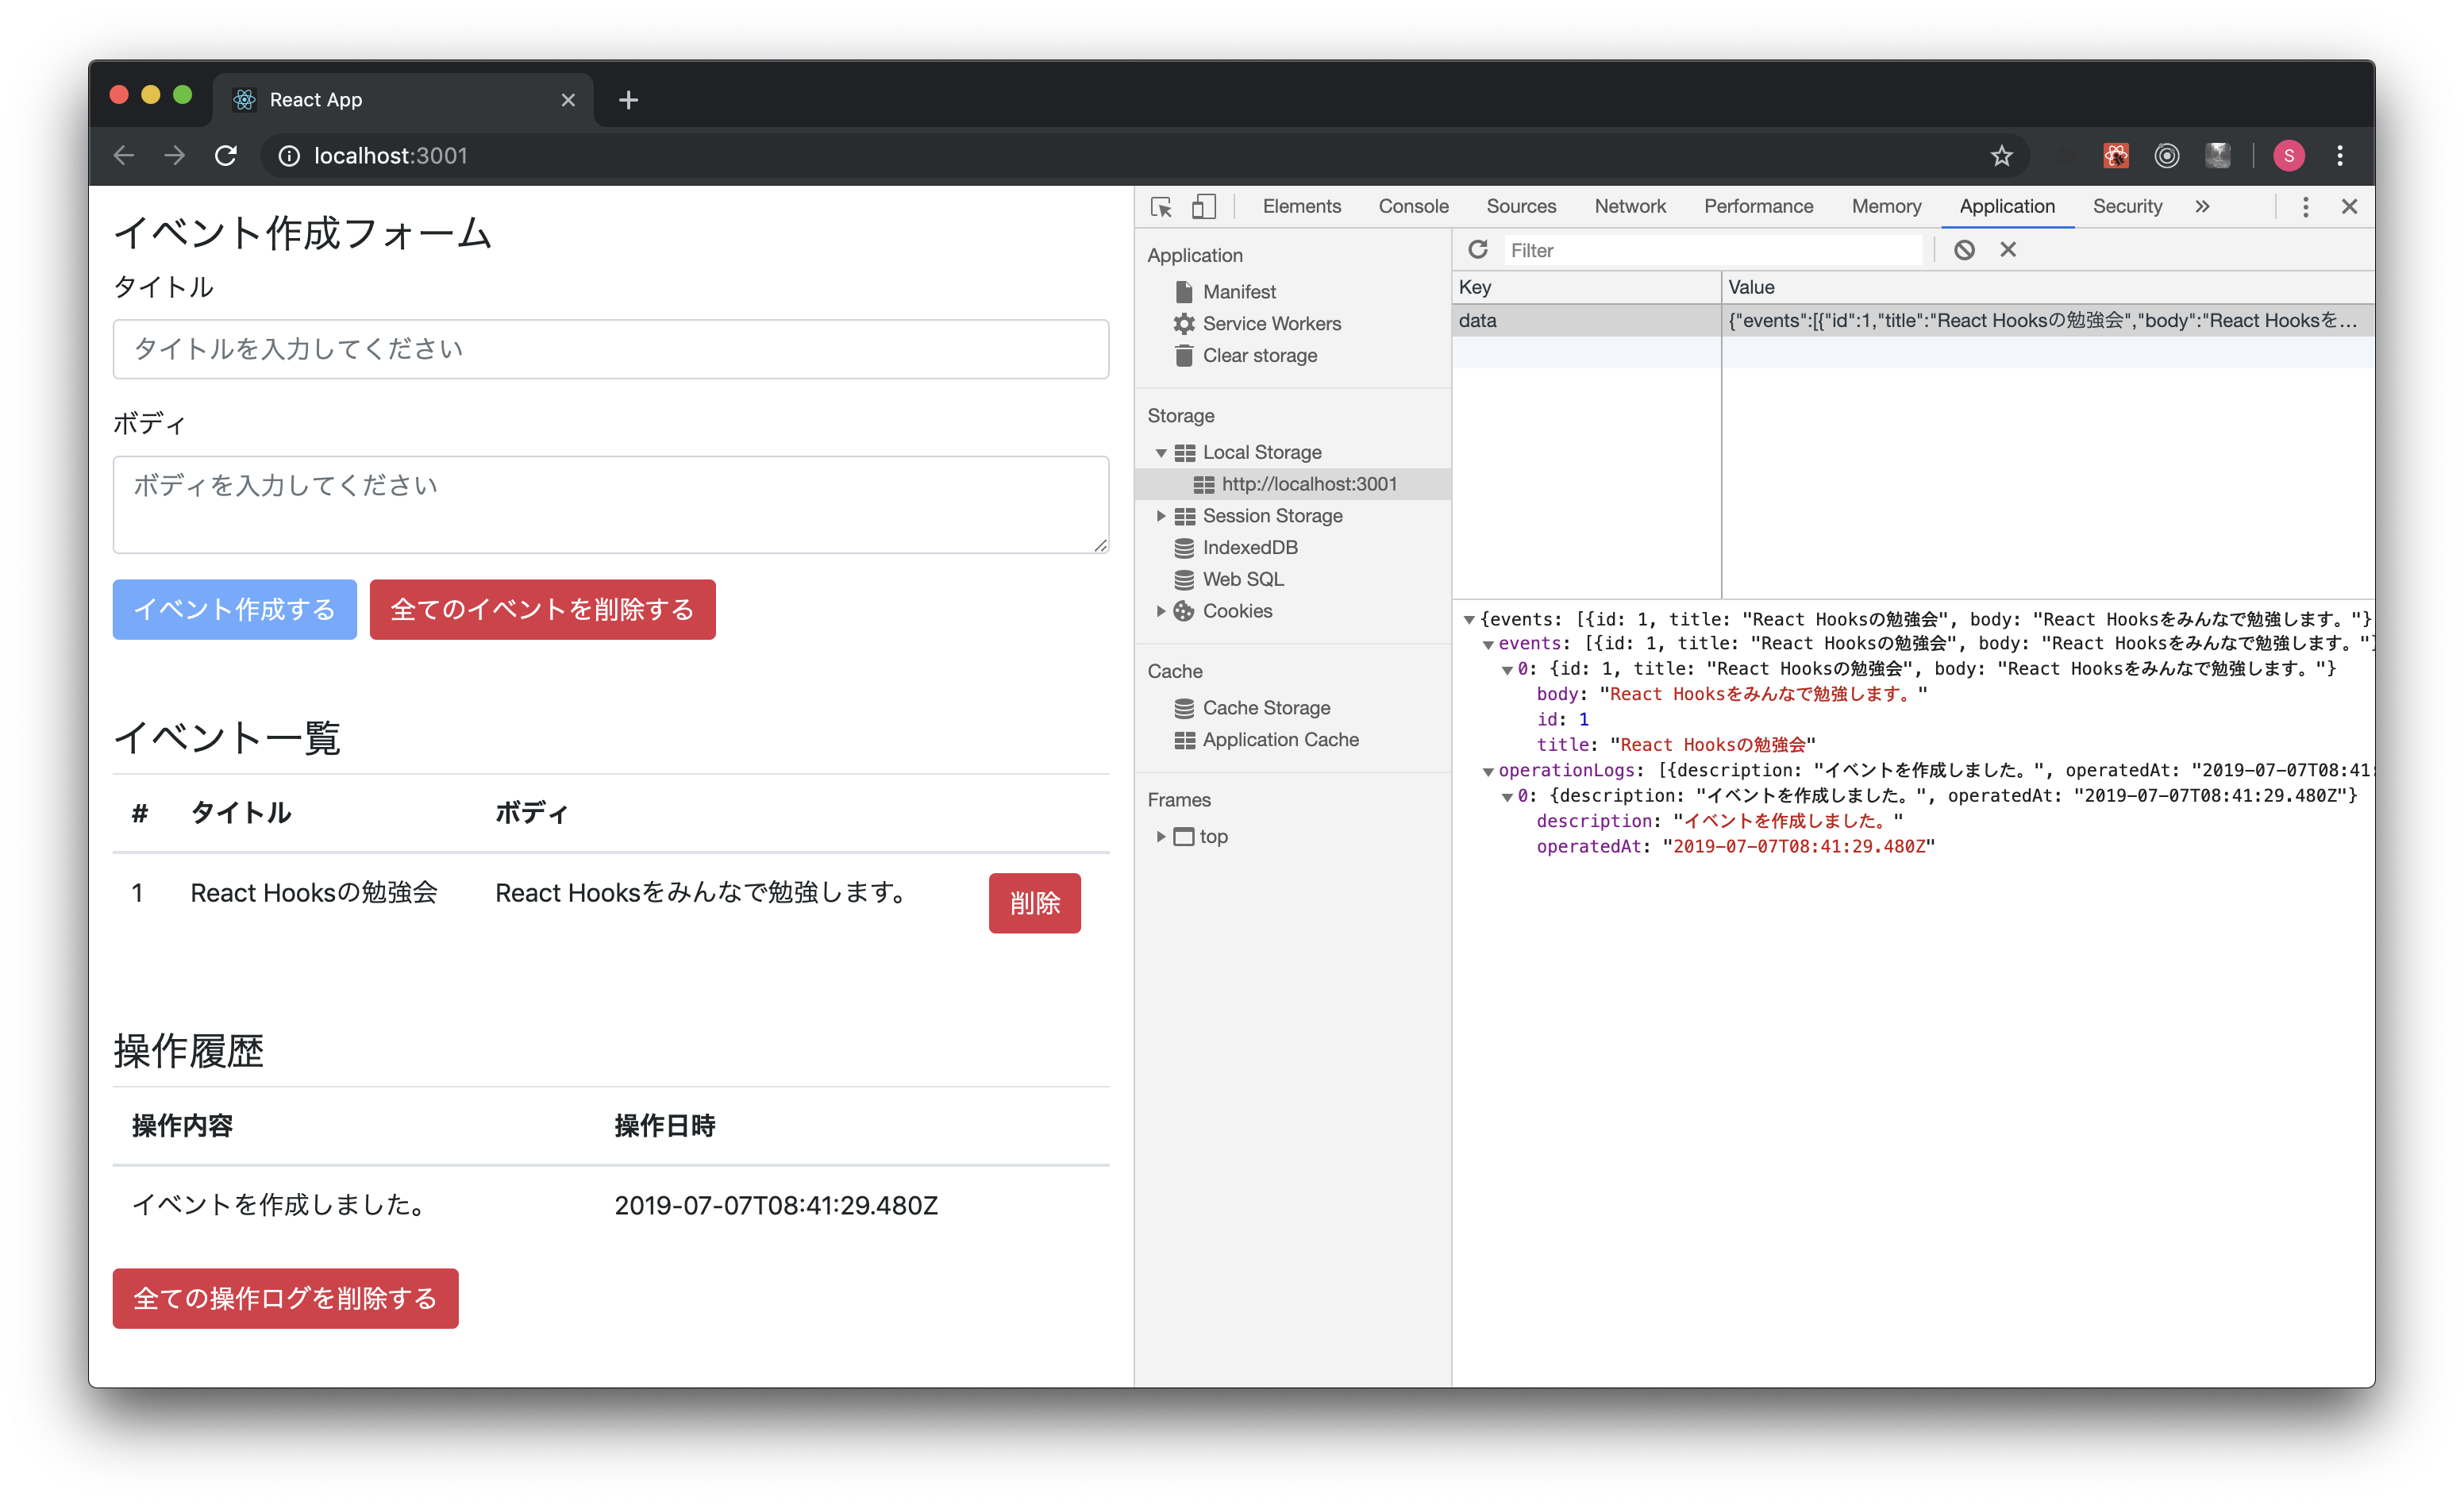Image resolution: width=2464 pixels, height=1505 pixels.
Task: Open the Network panel
Action: [x=1630, y=206]
